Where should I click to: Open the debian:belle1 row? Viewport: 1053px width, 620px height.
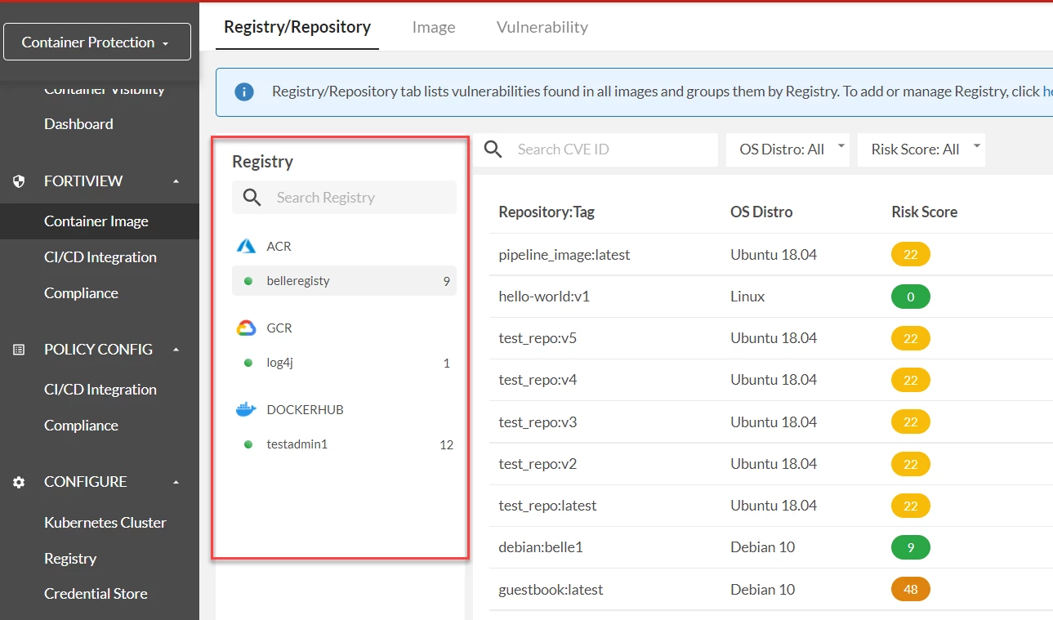click(771, 547)
